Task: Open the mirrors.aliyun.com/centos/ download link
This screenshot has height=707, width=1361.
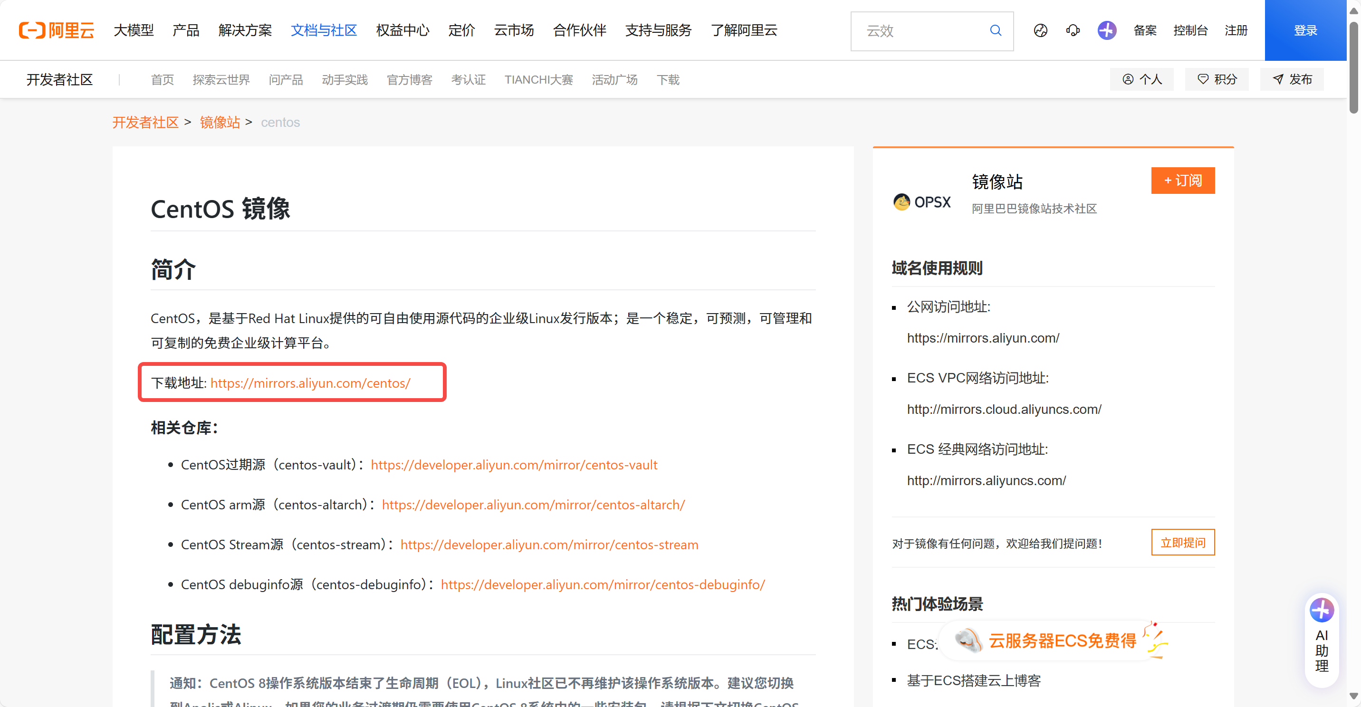Action: [x=310, y=383]
